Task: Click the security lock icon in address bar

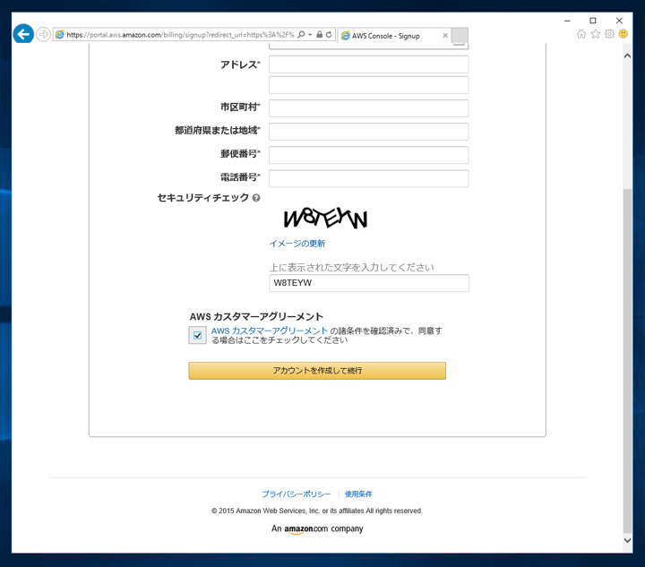Action: point(320,35)
